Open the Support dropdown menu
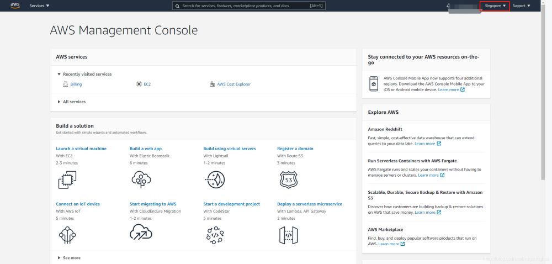Viewport: 552px width, 264px height. click(521, 6)
